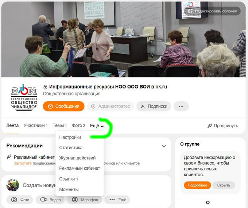
Task: Click the orange Подробнее button
Action: (x=197, y=185)
